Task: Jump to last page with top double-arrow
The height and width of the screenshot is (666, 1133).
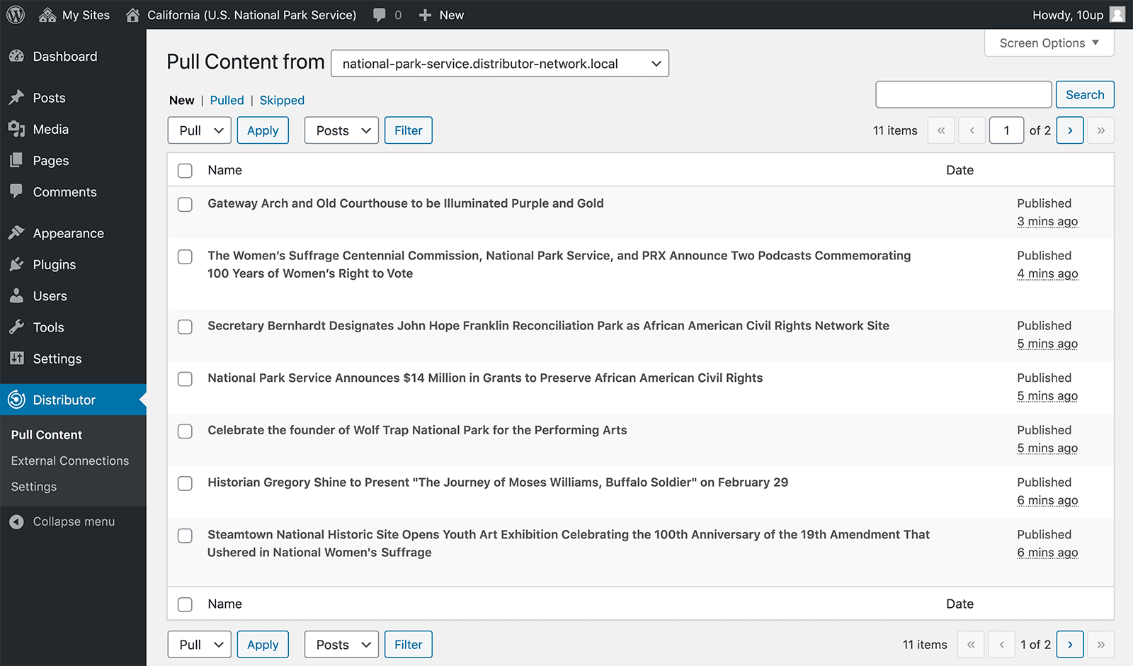Action: 1101,130
